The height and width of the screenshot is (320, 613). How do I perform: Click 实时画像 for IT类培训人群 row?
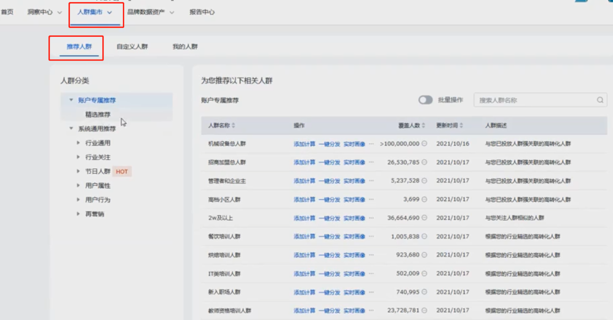pos(354,274)
